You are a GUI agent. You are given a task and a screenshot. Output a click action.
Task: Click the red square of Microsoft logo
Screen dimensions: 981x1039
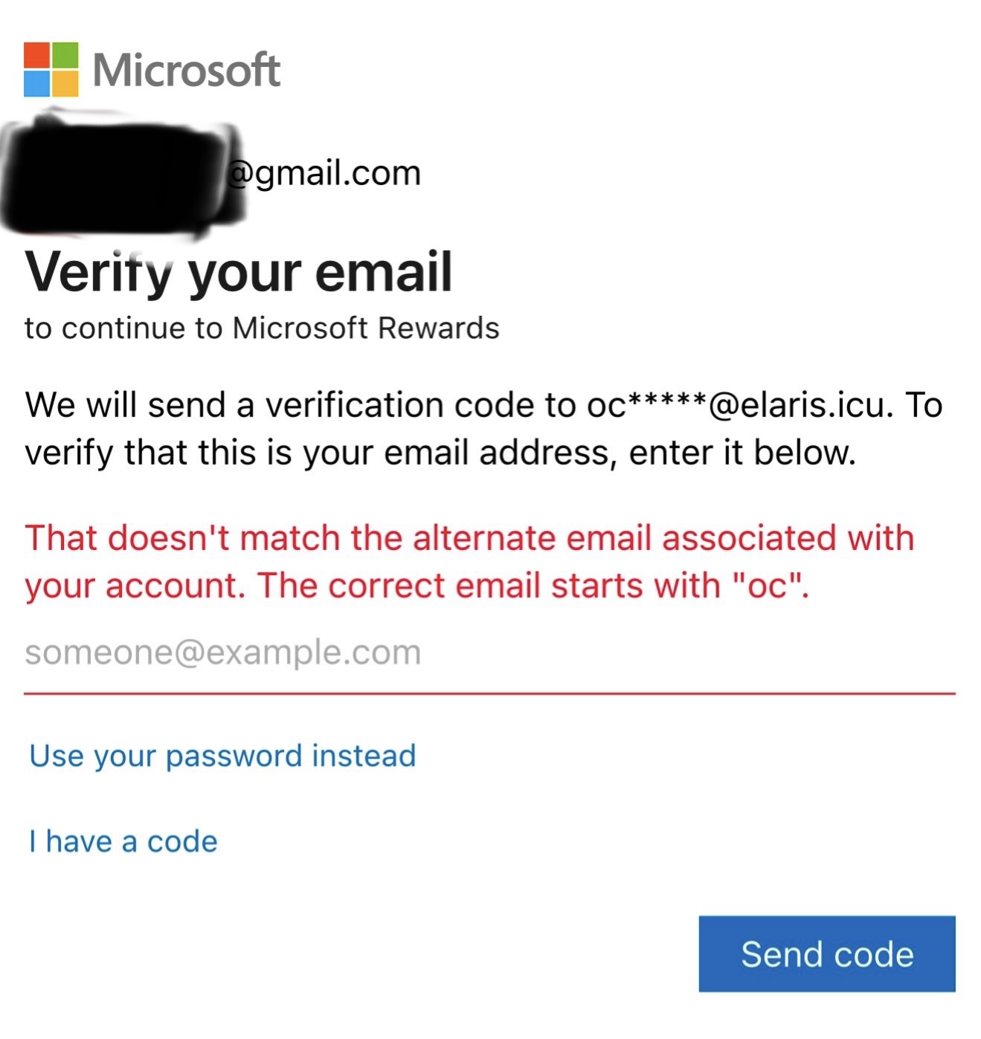click(x=36, y=55)
